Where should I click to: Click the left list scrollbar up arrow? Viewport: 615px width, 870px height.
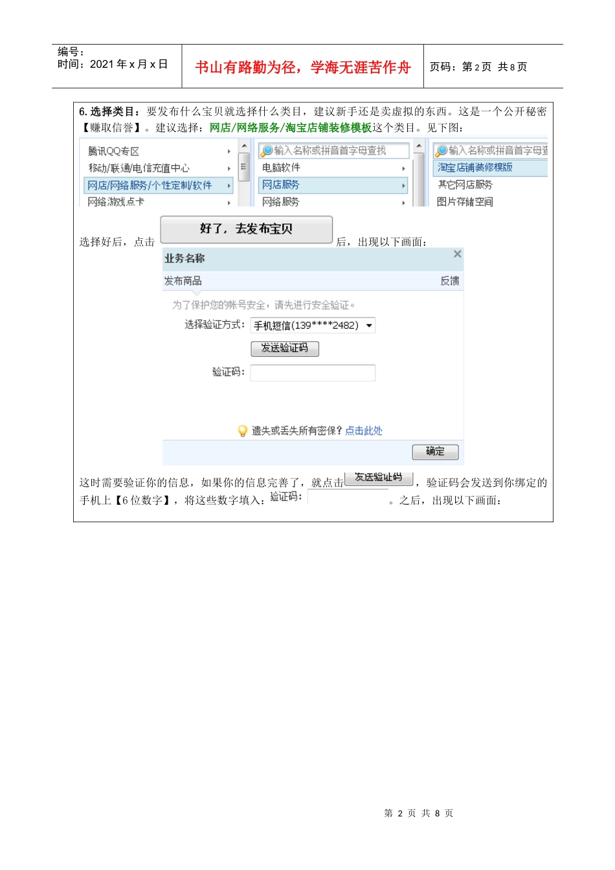point(243,146)
